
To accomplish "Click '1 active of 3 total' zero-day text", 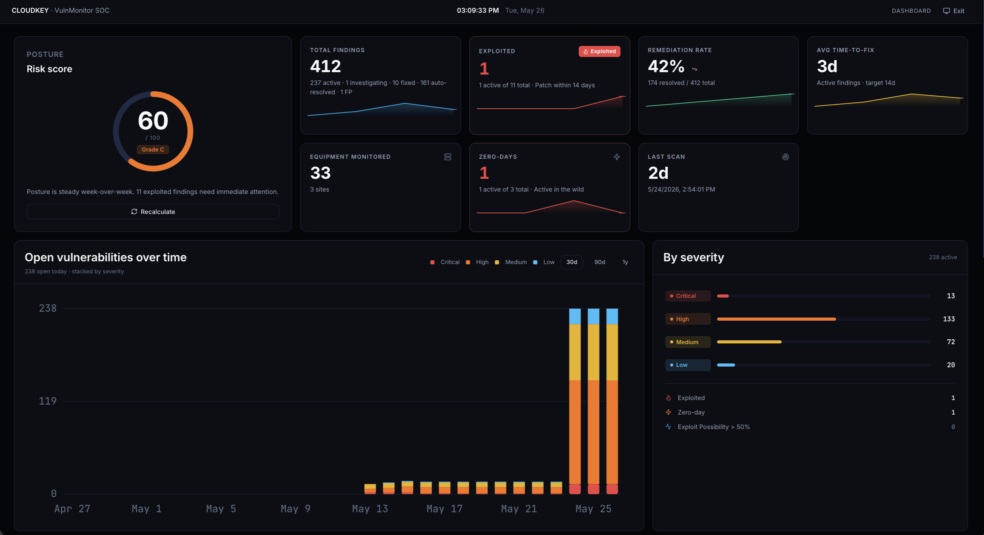I will coord(503,189).
